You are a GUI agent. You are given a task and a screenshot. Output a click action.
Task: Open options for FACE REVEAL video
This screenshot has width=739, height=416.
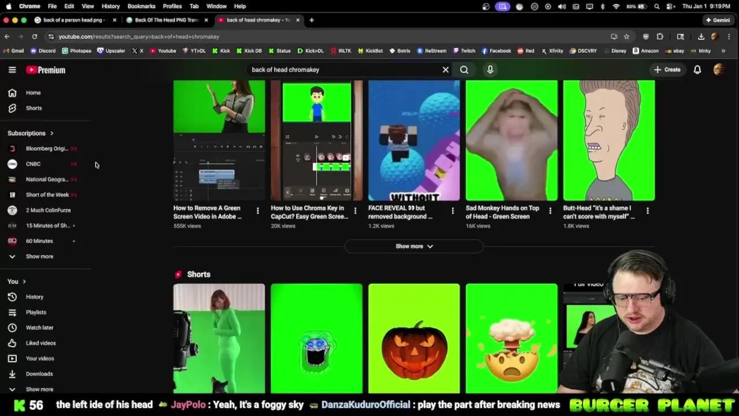click(453, 211)
